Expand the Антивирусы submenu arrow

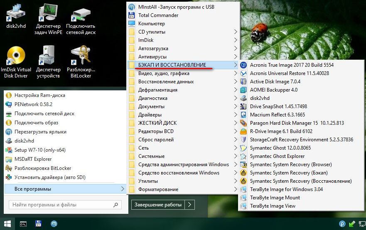(235, 57)
